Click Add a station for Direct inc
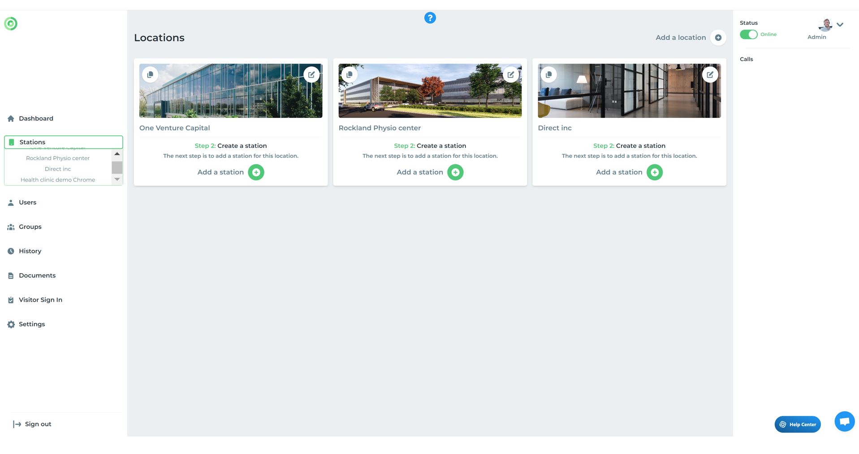Viewport: 859px width, 454px height. point(619,172)
